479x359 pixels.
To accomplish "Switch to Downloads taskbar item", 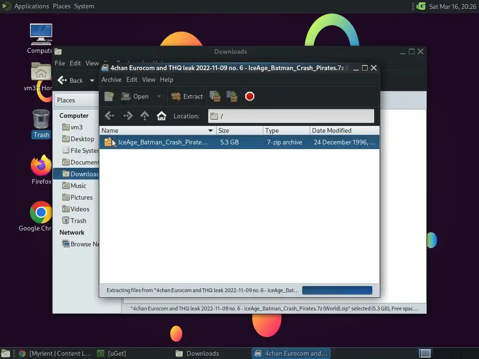I will 197,353.
